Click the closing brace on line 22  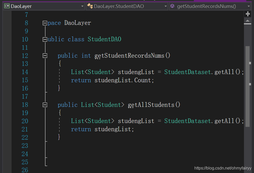click(59, 137)
